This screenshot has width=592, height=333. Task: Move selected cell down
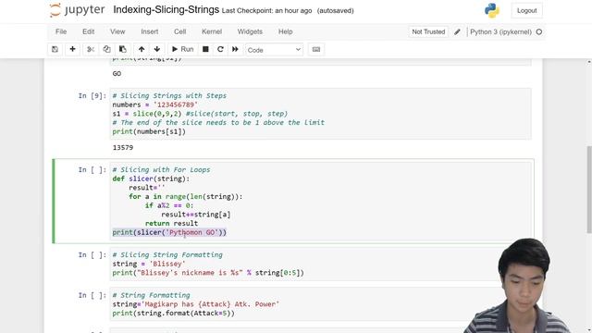click(157, 49)
